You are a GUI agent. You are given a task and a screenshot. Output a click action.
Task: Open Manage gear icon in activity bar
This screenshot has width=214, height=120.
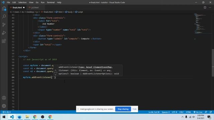click(x=4, y=106)
